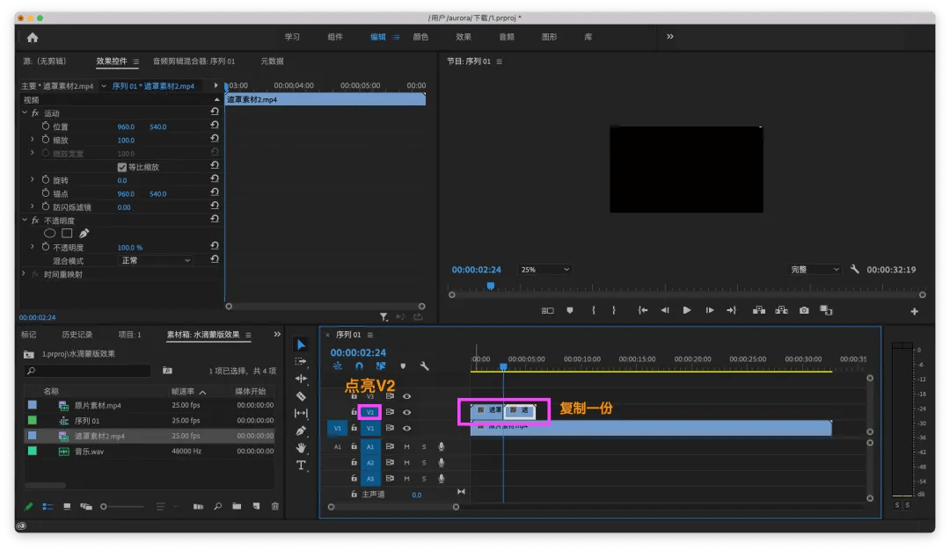
Task: Mark In point in Program monitor
Action: pos(593,310)
